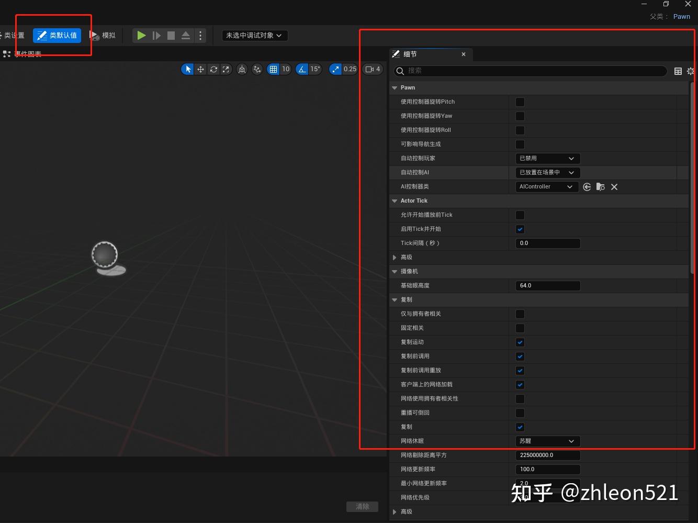Click the 清除 button

coord(362,506)
